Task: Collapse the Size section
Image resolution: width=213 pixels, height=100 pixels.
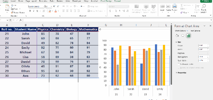Action: (x=176, y=42)
